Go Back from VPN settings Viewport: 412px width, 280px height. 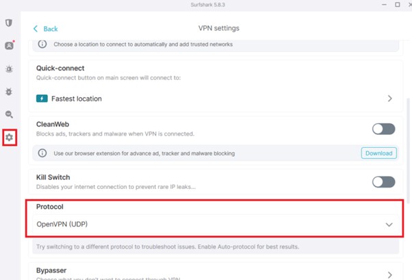pos(46,29)
